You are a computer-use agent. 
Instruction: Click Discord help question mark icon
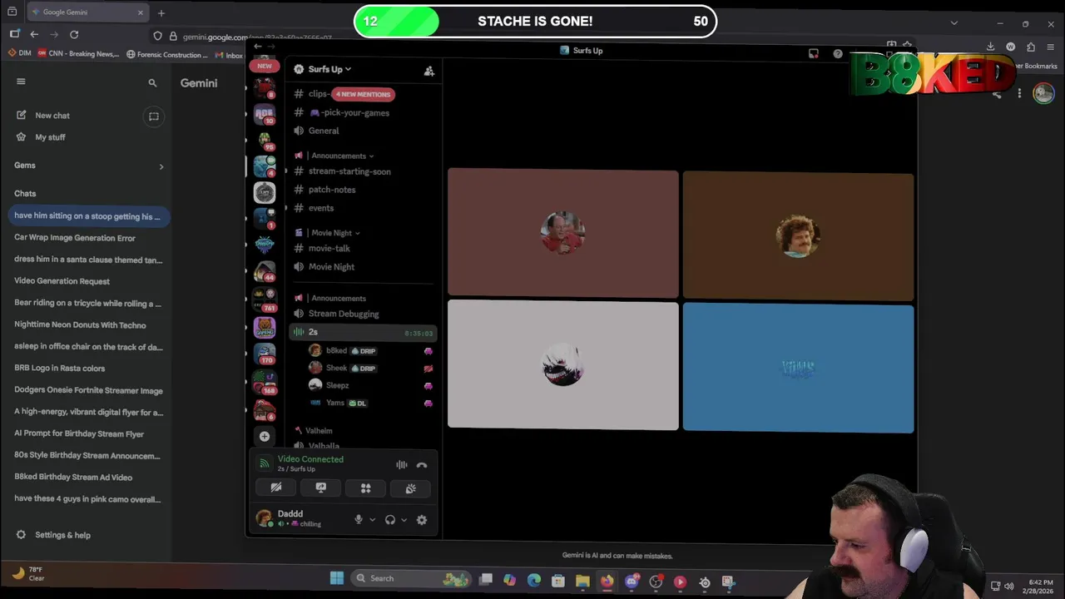tap(838, 53)
